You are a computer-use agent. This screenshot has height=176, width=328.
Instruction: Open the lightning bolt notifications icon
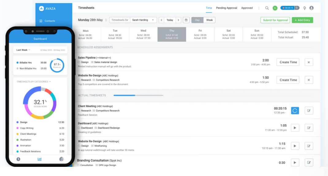[x=305, y=8]
